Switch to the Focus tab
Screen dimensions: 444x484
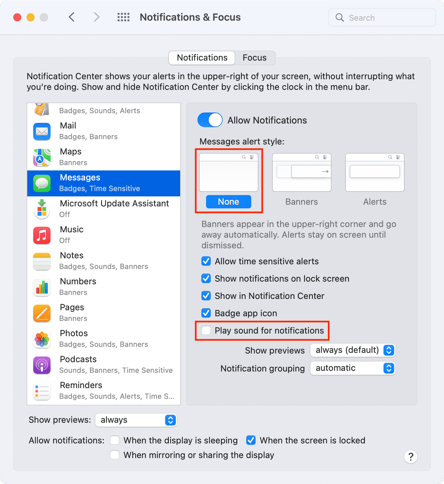(x=255, y=58)
